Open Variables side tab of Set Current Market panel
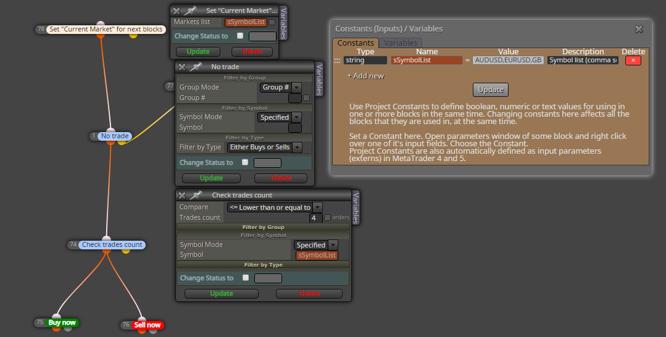666x337 pixels. (x=283, y=23)
